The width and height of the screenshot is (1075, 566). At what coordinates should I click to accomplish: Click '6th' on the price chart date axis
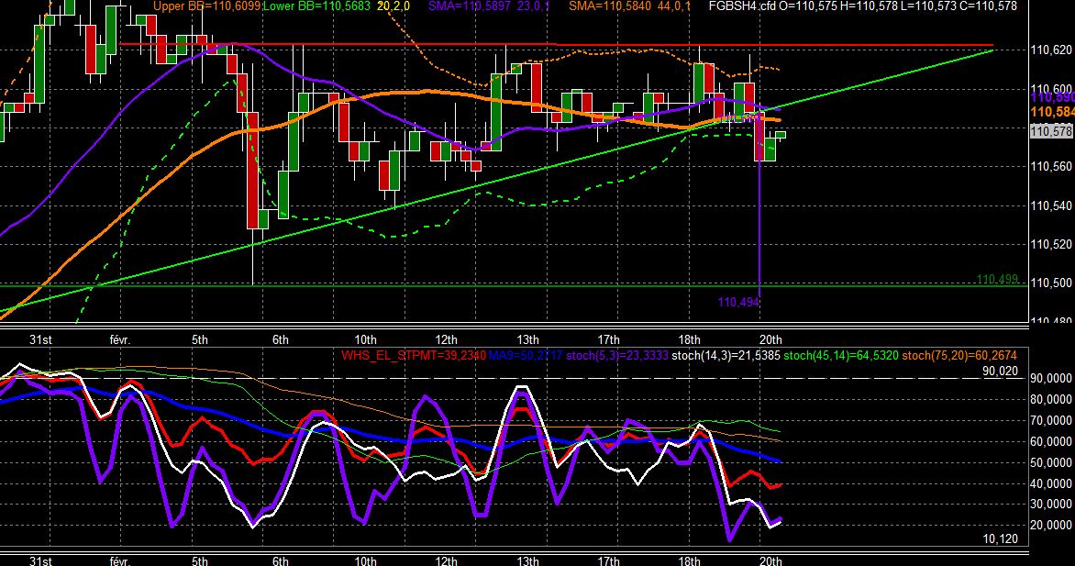pos(281,339)
